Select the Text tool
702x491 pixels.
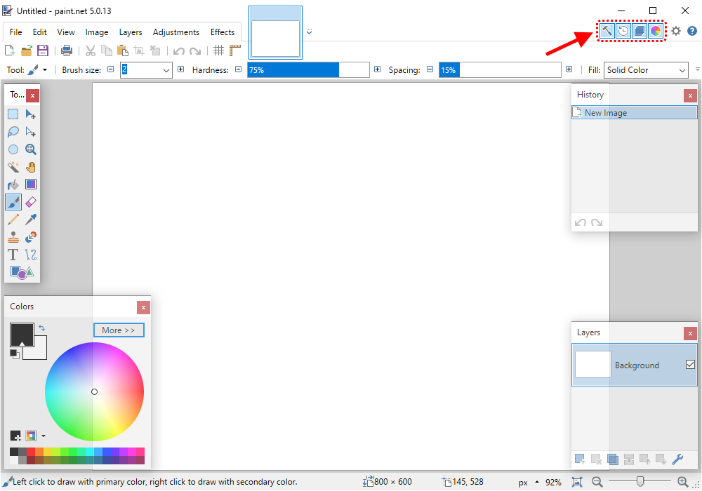pyautogui.click(x=13, y=255)
